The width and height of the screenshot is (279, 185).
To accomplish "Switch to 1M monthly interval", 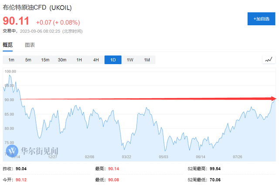I will coord(147,60).
